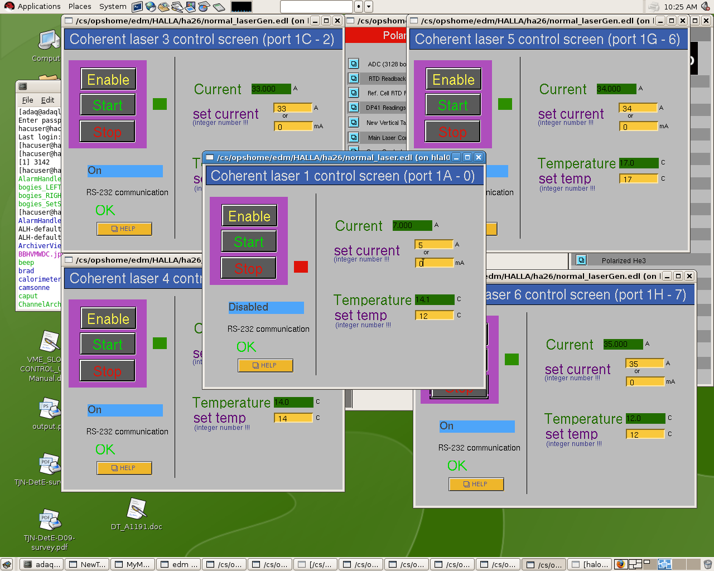Open the window menu of Laser 3 title bar
The height and width of the screenshot is (571, 714).
point(69,21)
